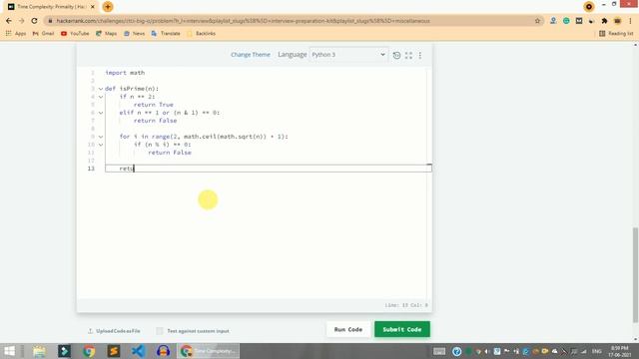
Task: Open Sublime Text from the taskbar
Action: 114,351
